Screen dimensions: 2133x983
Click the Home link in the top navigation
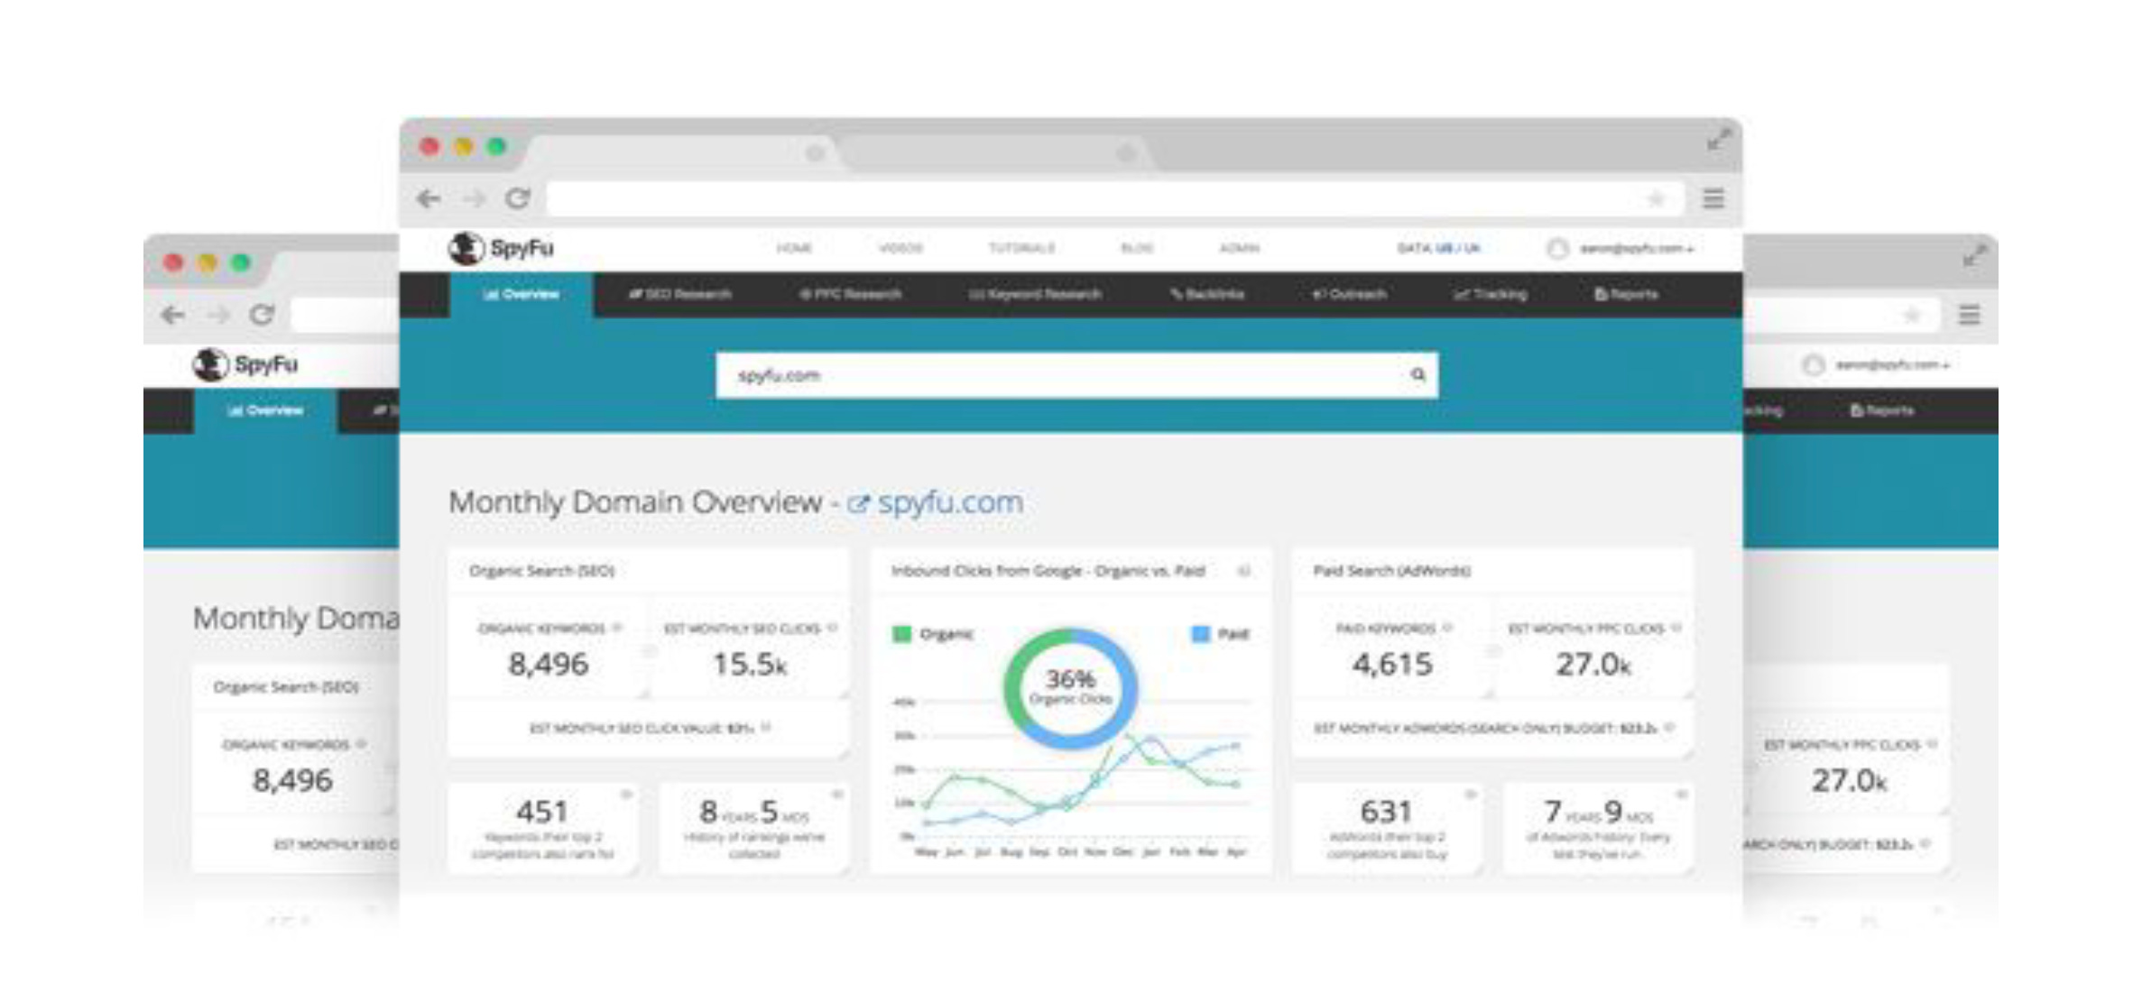click(794, 248)
